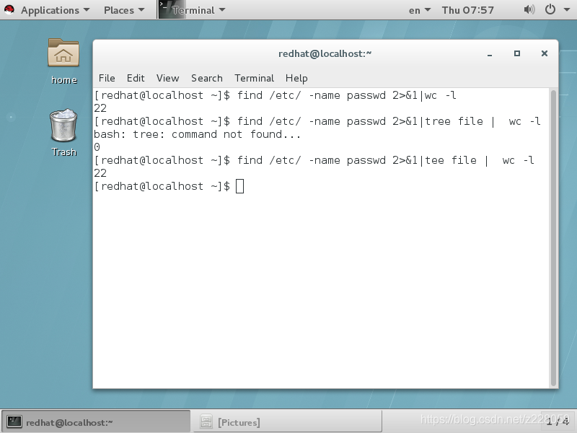Click the power icon in top bar

(x=550, y=9)
